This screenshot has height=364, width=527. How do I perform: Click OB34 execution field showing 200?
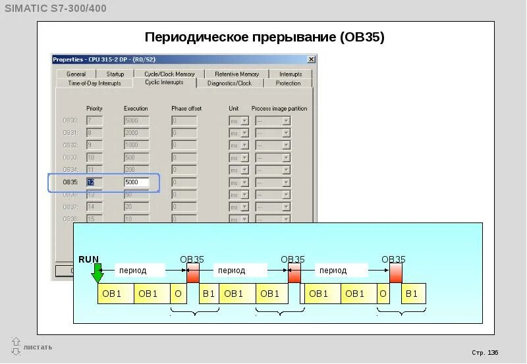[x=136, y=170]
